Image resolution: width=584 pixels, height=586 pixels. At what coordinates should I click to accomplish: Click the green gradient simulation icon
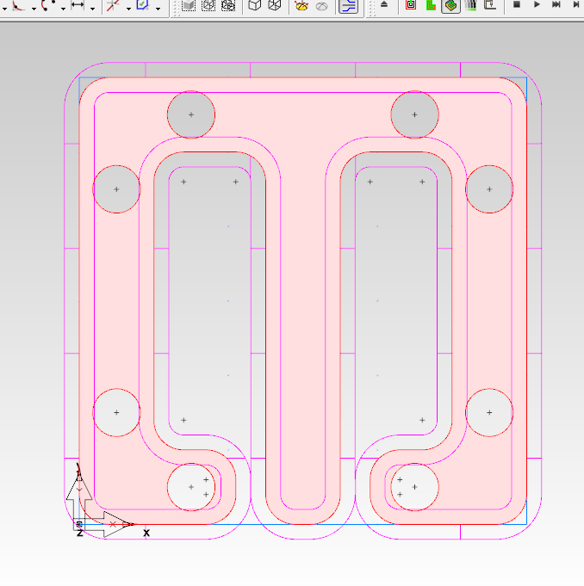click(470, 5)
